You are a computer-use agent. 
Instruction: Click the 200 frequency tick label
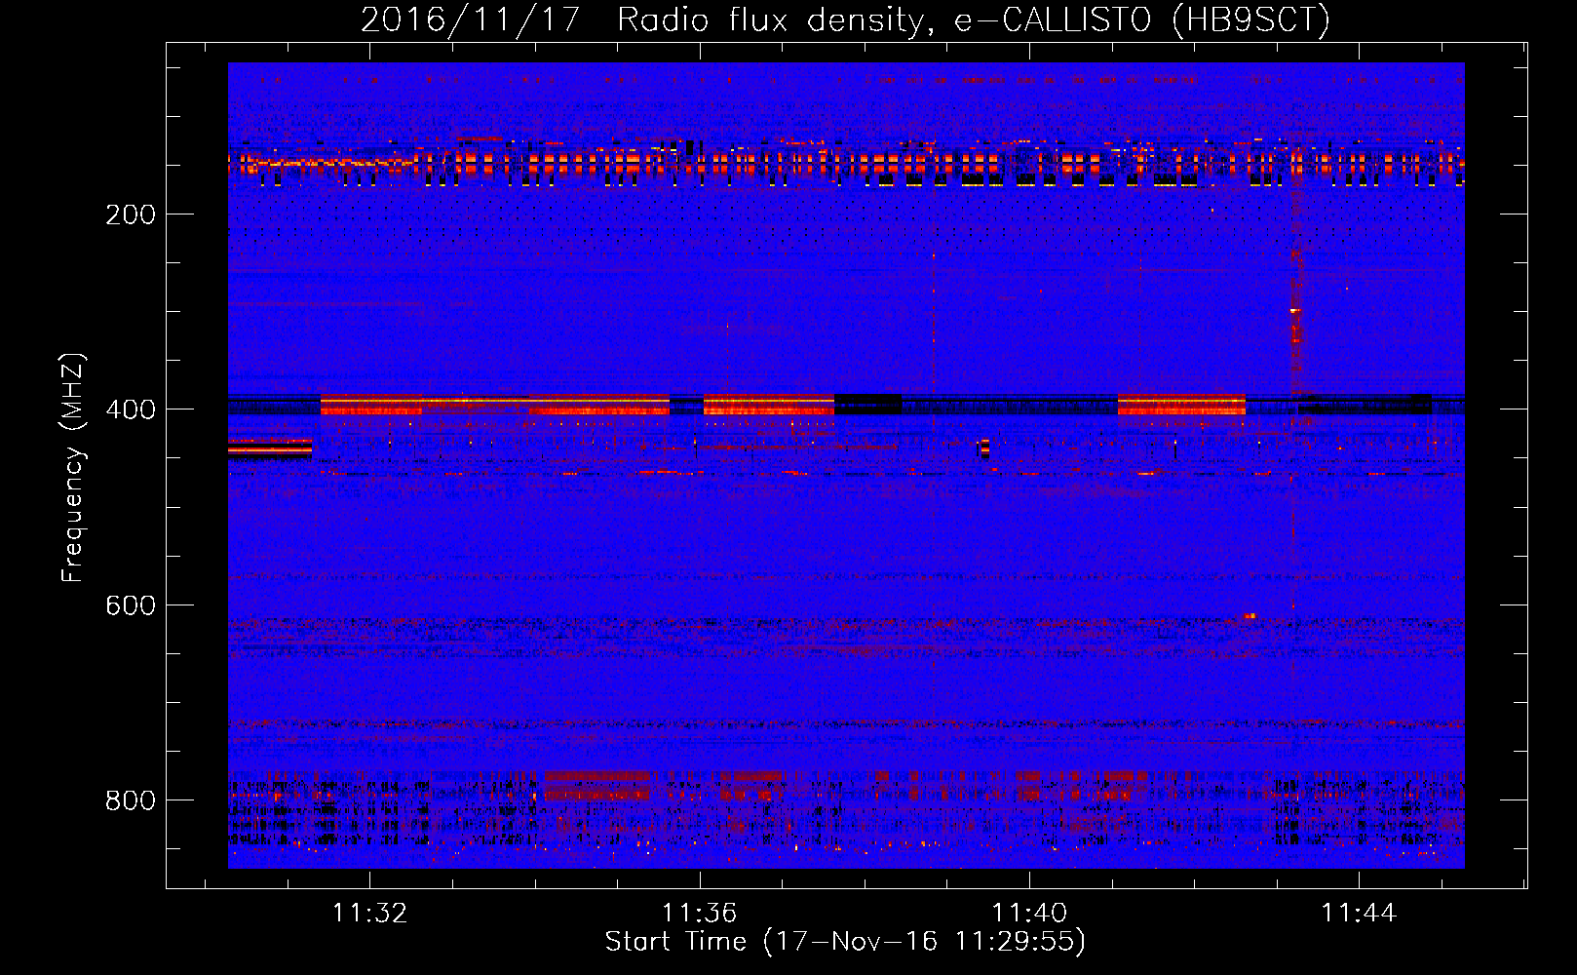pos(131,214)
